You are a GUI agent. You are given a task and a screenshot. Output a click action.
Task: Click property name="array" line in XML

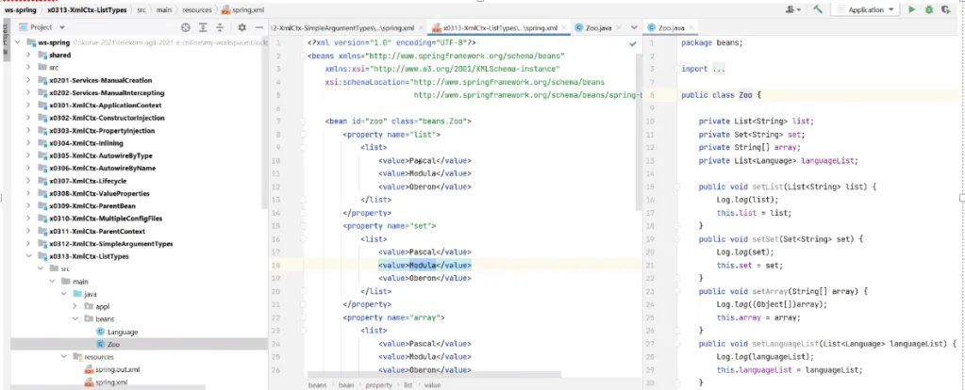pos(394,317)
